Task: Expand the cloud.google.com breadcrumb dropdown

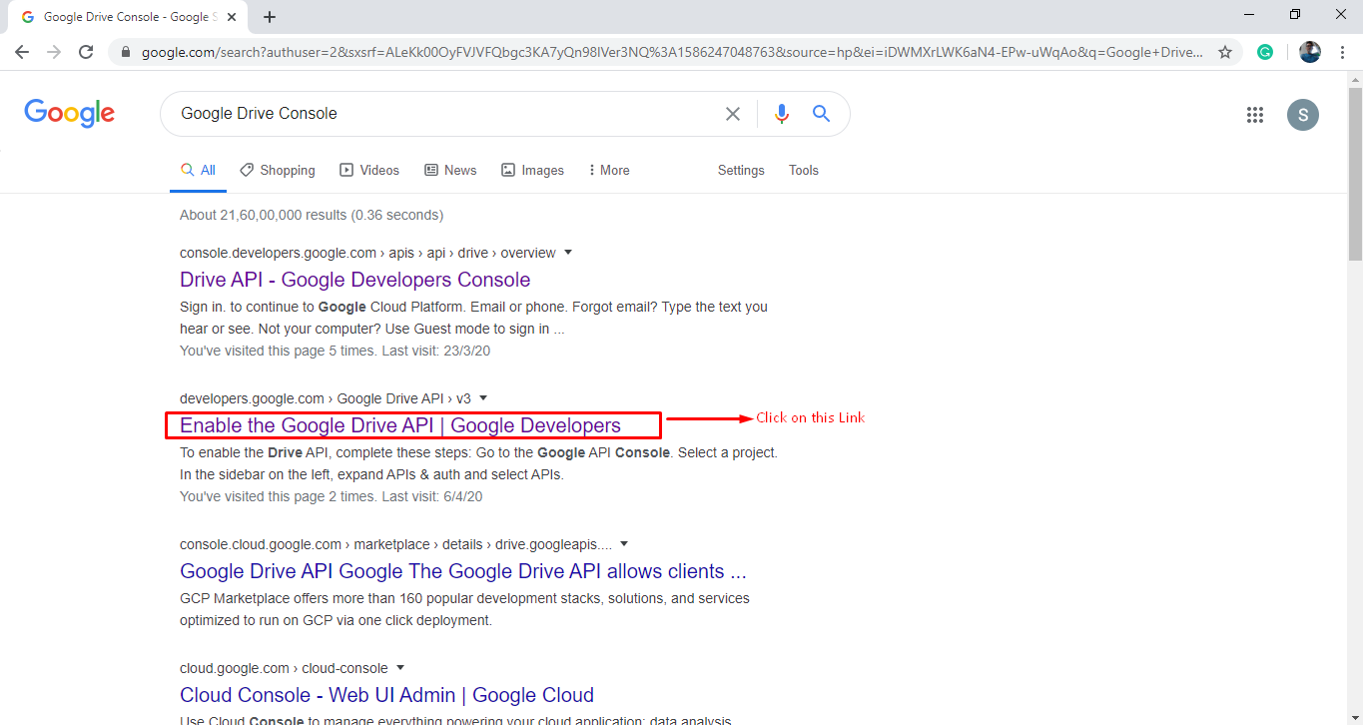Action: coord(400,668)
